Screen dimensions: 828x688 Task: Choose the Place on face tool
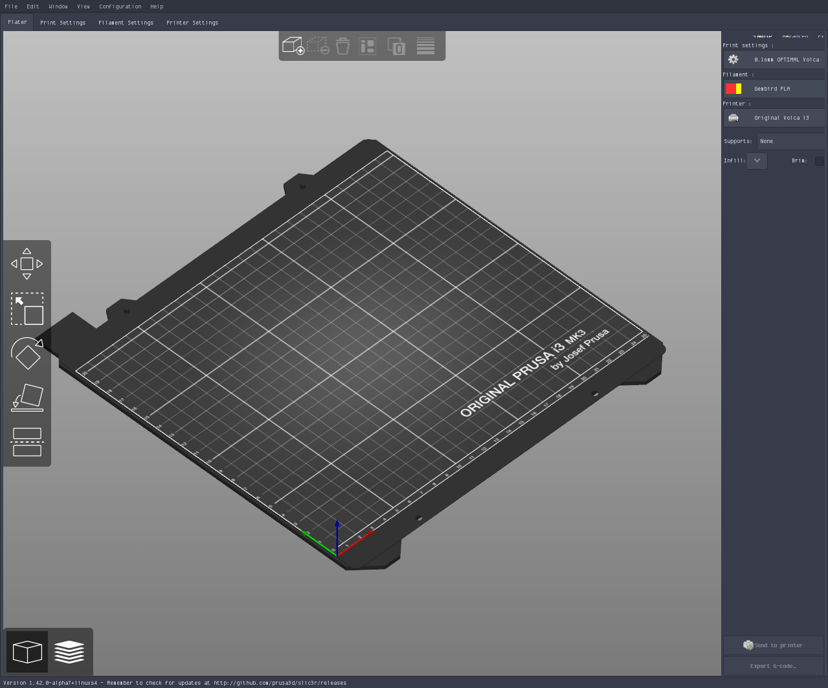click(x=27, y=398)
